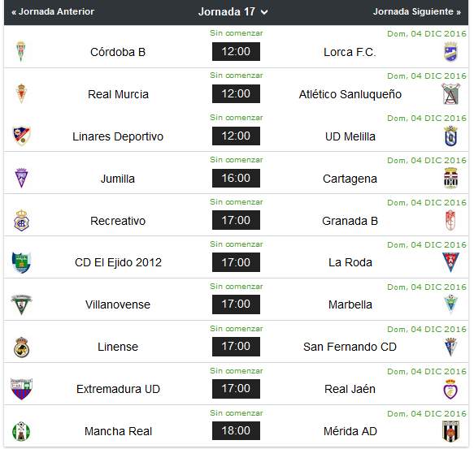Click the La Roda triangular crest
474x449 pixels.
450,262
